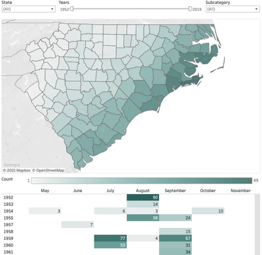The width and height of the screenshot is (262, 255).
Task: Select the 1960 July cell showing 53
Action: pos(110,245)
